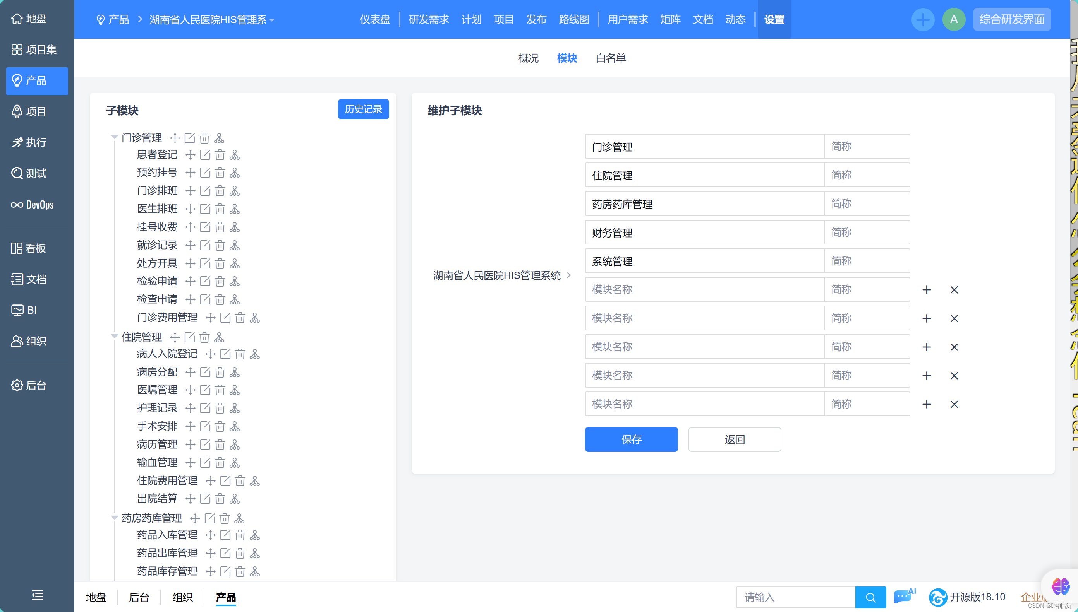Click the first empty 模块名称 input field
1078x612 pixels.
(704, 290)
